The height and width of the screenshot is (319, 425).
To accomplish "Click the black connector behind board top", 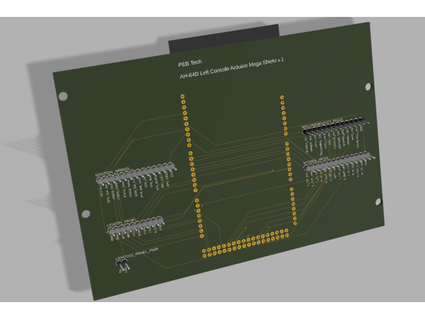I will [223, 41].
